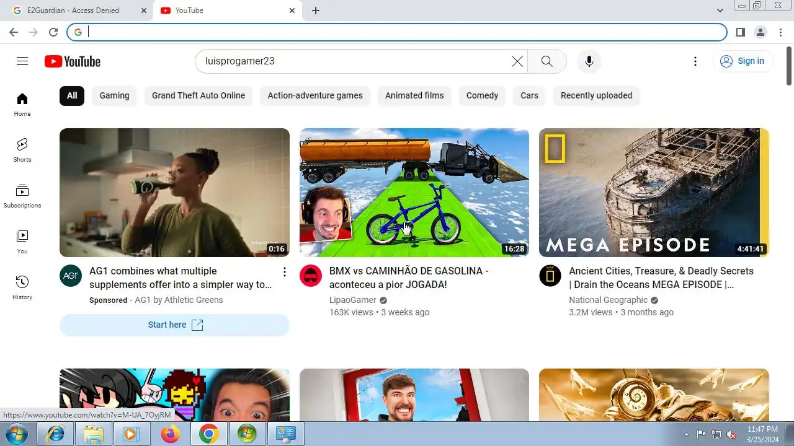Toggle Chrome side panel icon
This screenshot has width=794, height=446.
coord(741,32)
